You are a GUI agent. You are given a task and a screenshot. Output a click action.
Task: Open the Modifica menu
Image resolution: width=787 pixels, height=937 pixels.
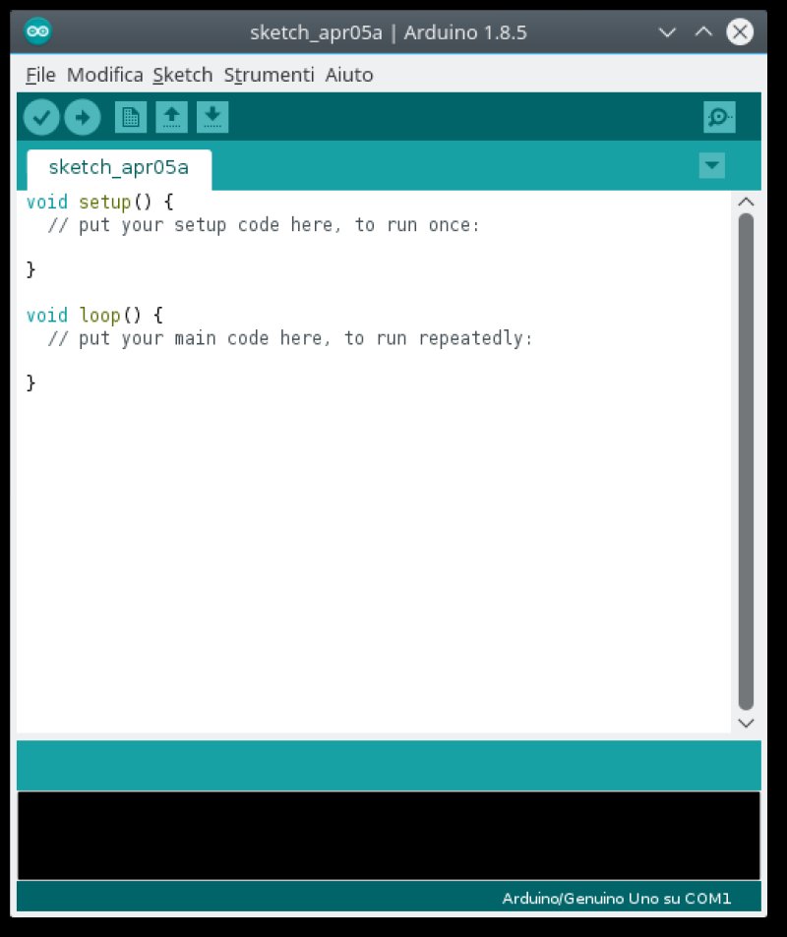(104, 75)
